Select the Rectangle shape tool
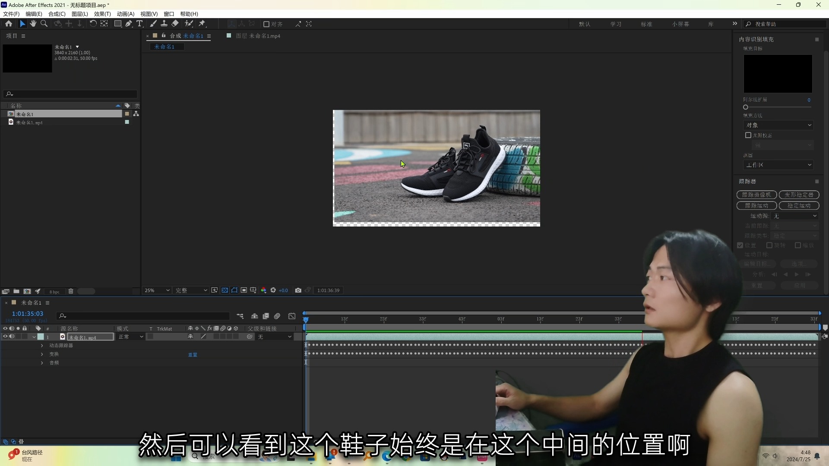Screen dimensions: 829x466 click(117, 24)
